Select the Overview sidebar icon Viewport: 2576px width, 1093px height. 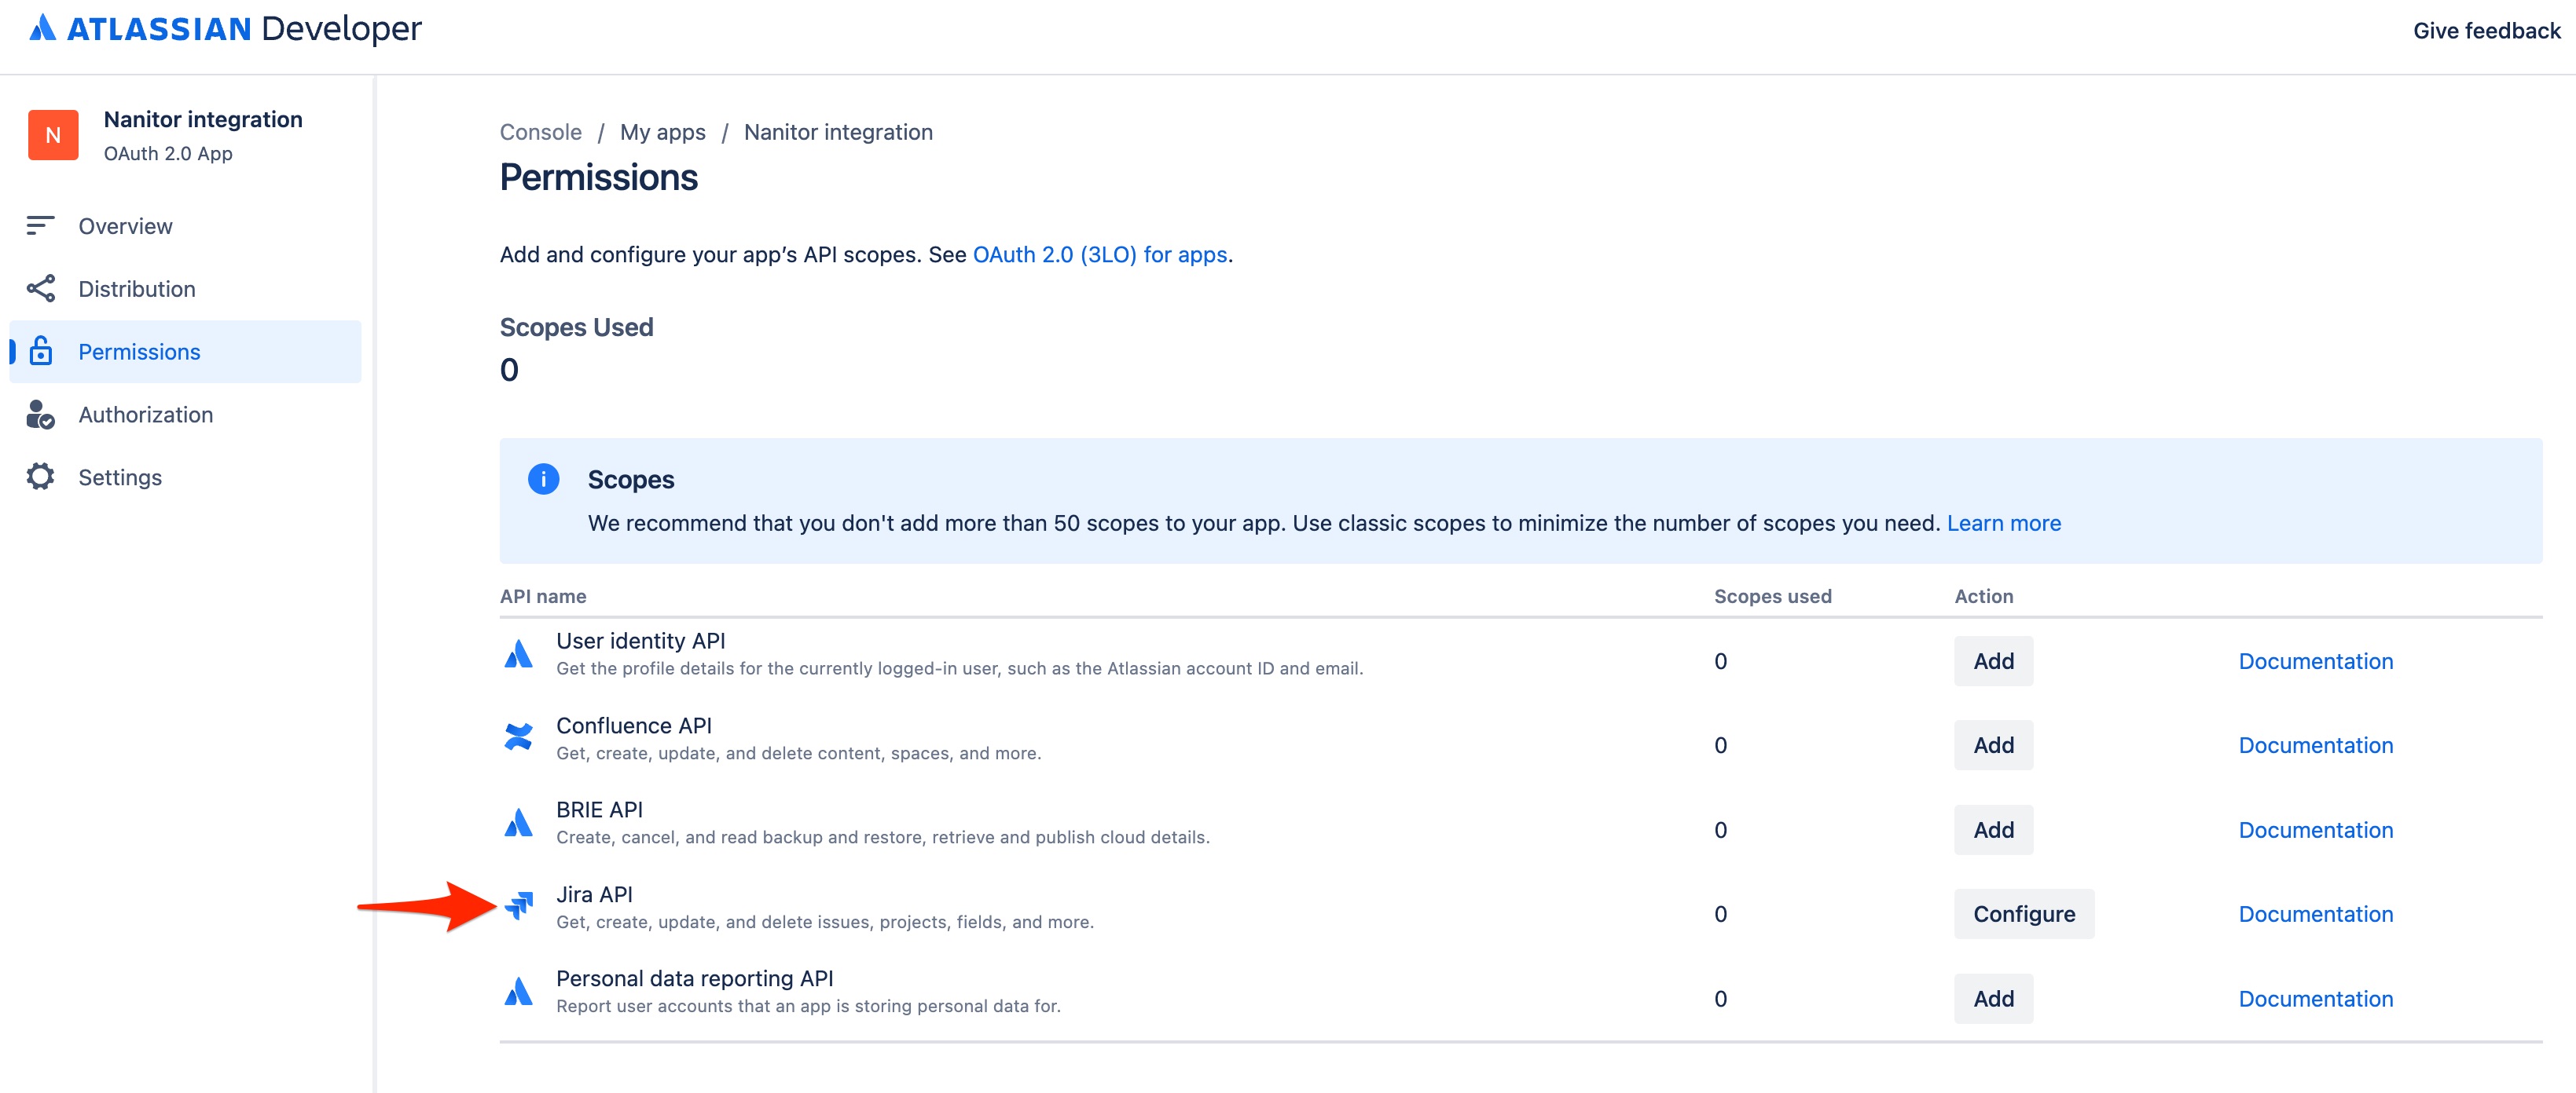(x=41, y=226)
